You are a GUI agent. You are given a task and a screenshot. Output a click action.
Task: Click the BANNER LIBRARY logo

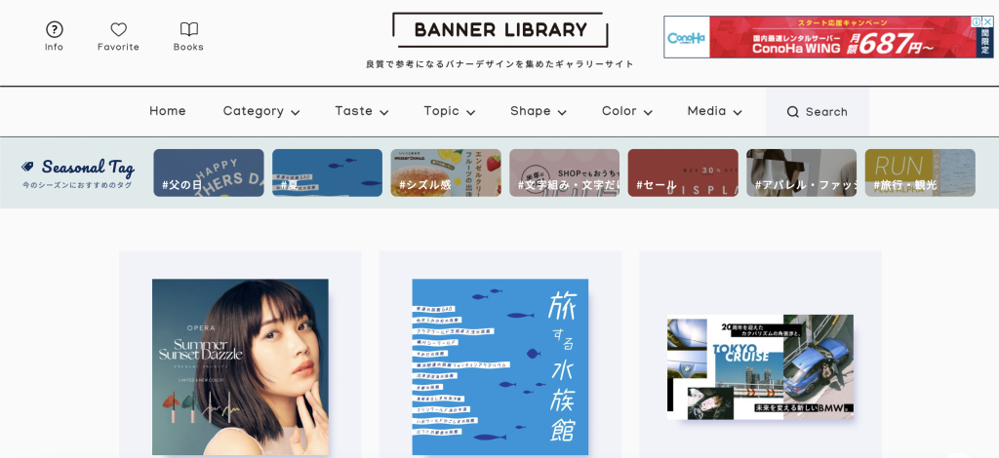click(x=499, y=30)
